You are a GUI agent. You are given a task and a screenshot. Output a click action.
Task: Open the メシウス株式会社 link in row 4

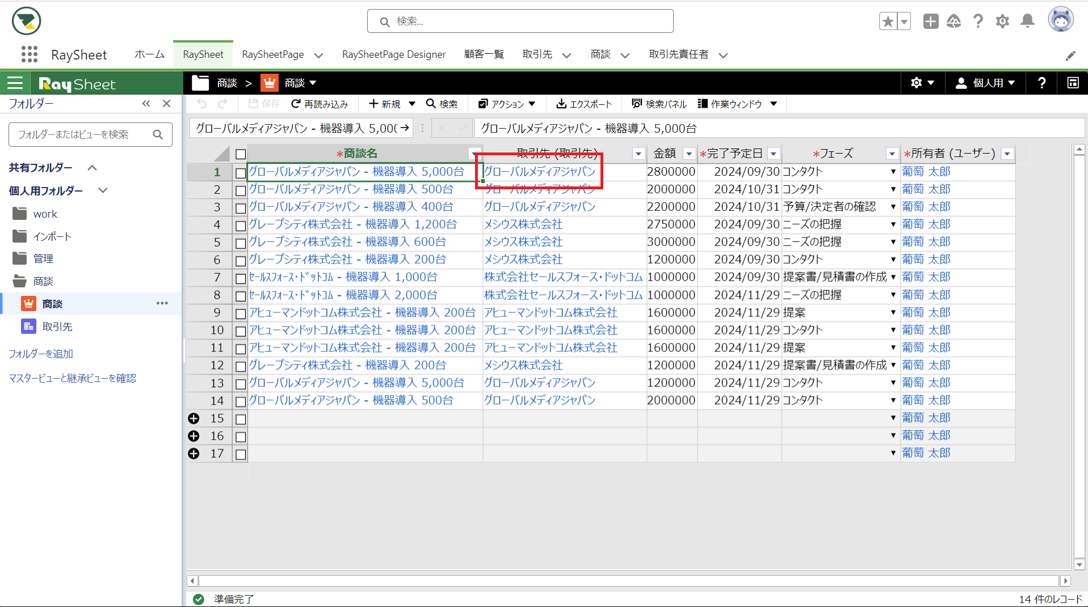tap(523, 224)
